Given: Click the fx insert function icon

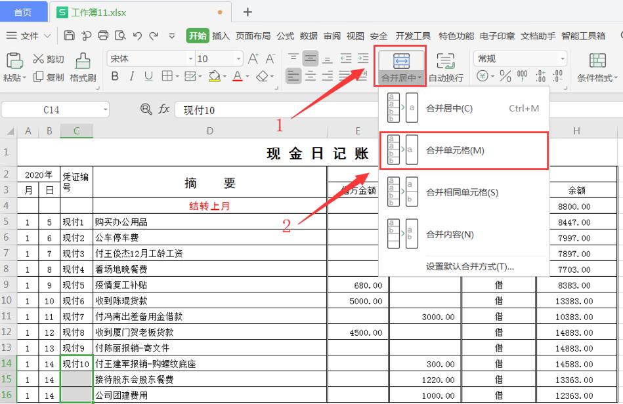Looking at the screenshot, I should 164,109.
